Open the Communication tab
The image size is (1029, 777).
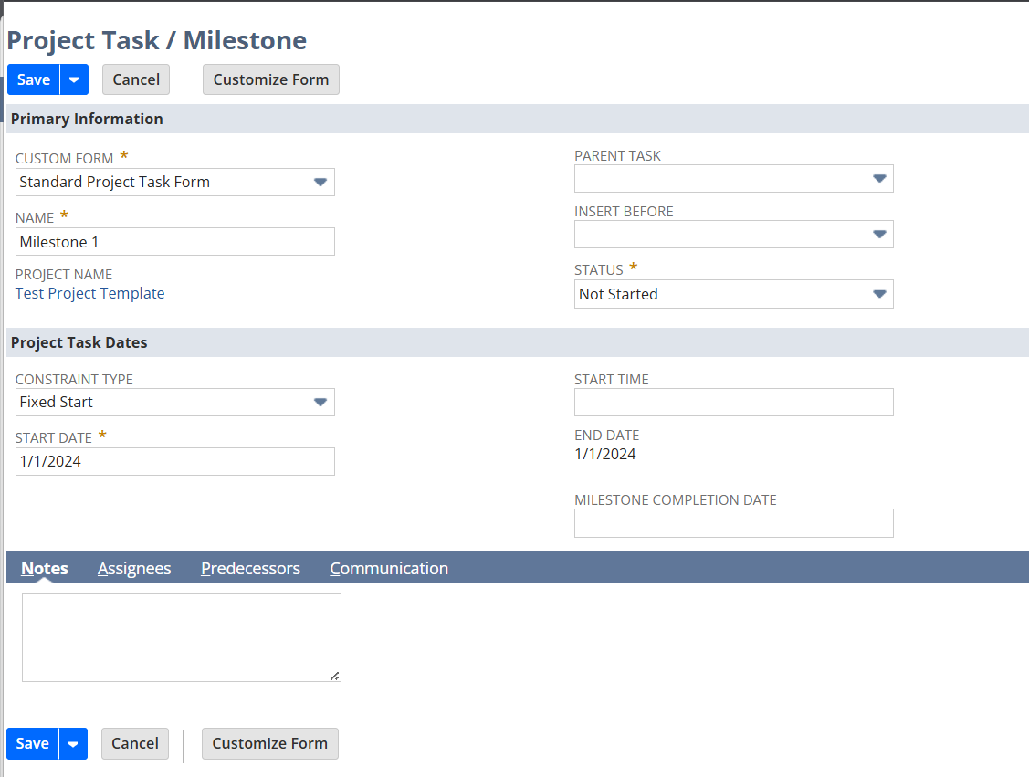coord(389,568)
